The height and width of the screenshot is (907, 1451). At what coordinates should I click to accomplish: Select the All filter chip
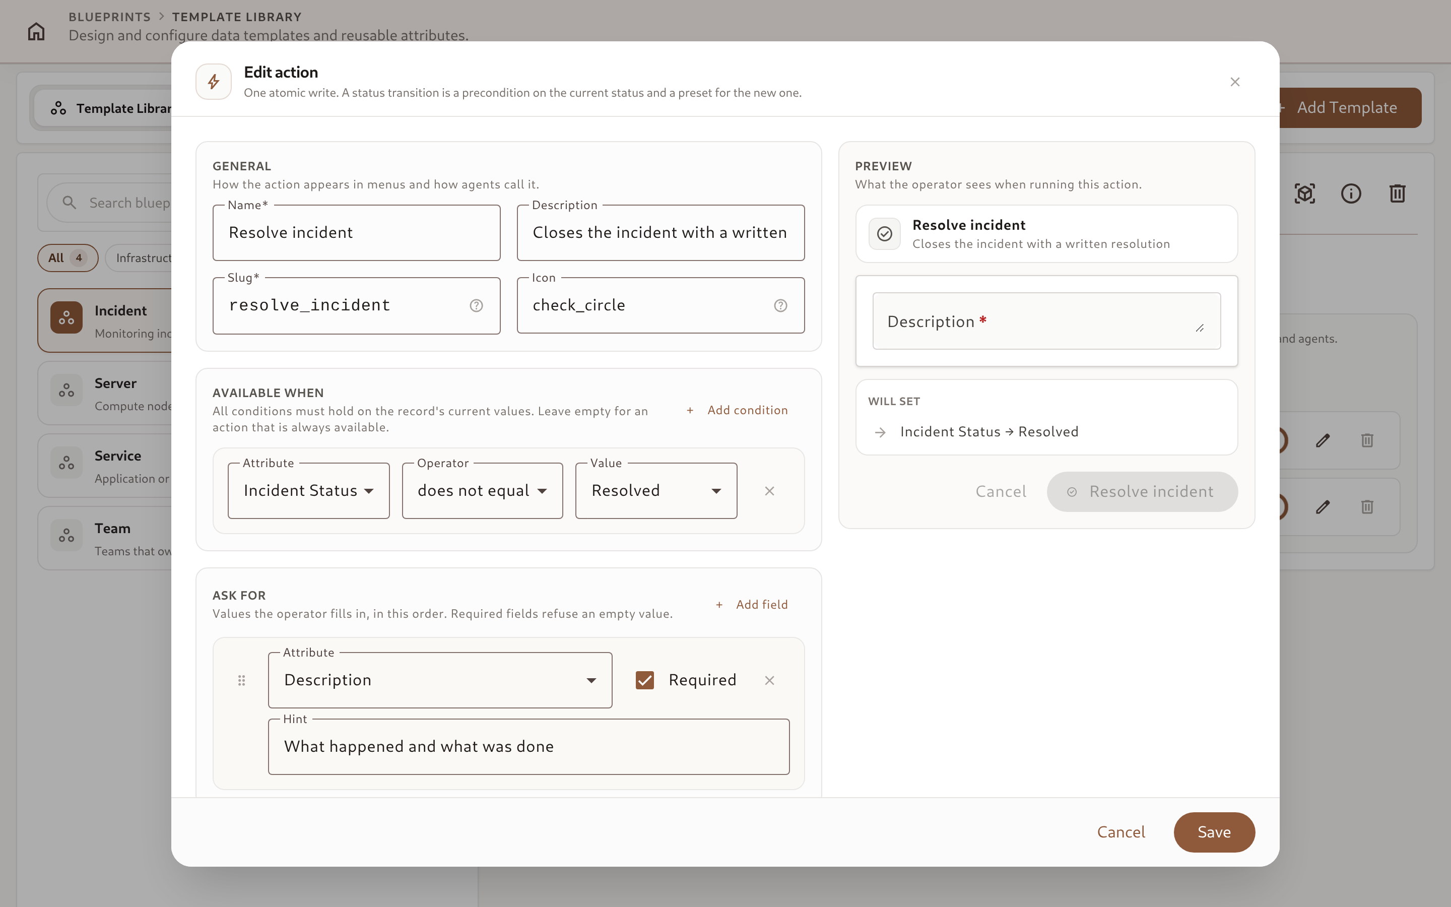click(68, 258)
